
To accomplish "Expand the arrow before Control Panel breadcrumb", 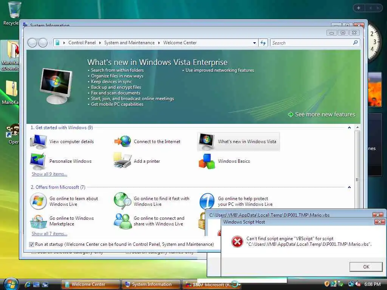I will [x=64, y=43].
